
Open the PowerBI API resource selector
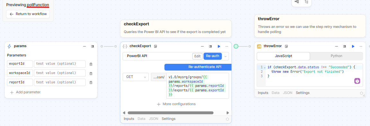[157, 56]
